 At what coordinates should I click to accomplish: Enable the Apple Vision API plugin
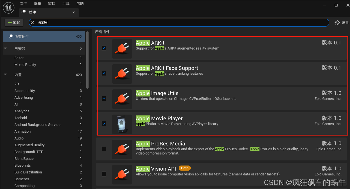click(104, 174)
